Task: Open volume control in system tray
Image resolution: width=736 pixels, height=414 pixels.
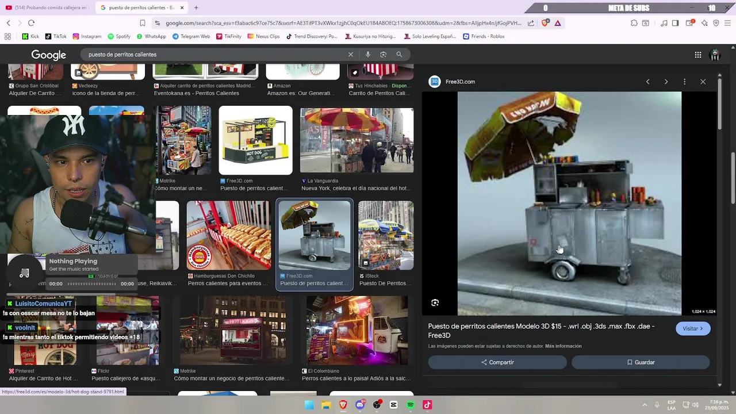Action: coord(695,405)
